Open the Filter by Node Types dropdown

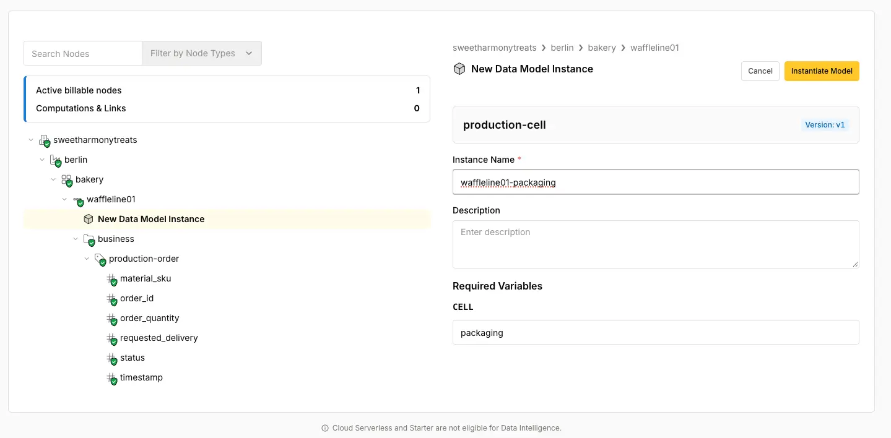pyautogui.click(x=202, y=53)
